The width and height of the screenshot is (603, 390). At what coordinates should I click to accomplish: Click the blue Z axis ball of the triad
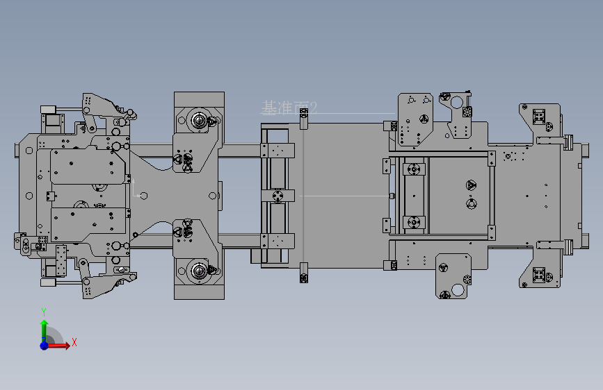point(45,346)
